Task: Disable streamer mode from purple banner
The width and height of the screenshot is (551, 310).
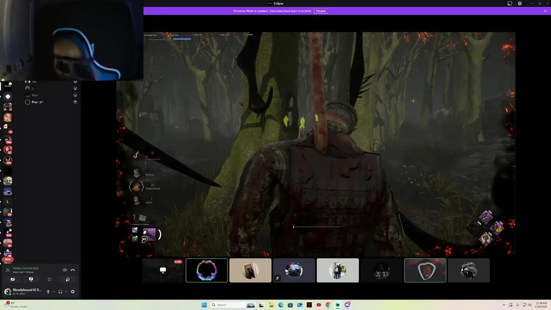Action: 321,11
